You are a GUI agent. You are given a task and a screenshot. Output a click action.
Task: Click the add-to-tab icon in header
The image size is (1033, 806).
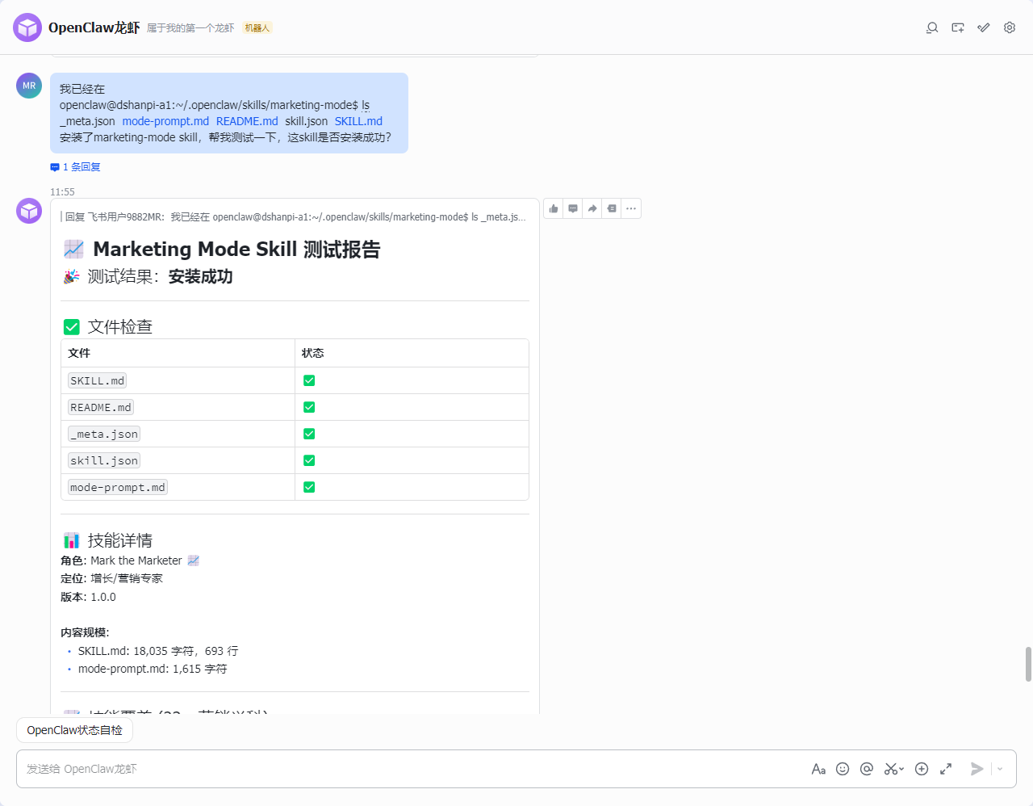click(958, 27)
